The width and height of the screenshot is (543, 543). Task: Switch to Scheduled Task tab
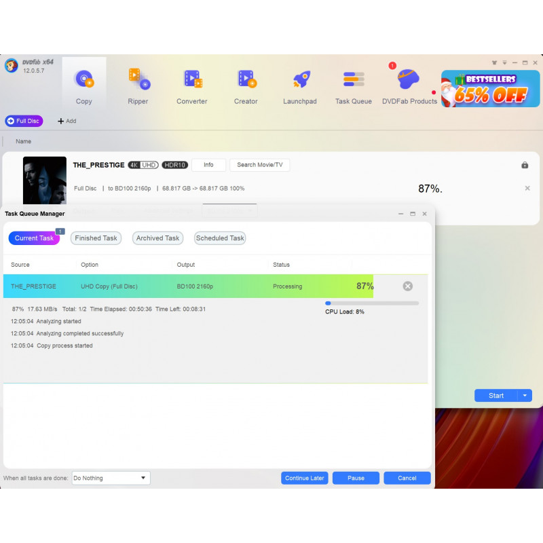click(x=220, y=238)
